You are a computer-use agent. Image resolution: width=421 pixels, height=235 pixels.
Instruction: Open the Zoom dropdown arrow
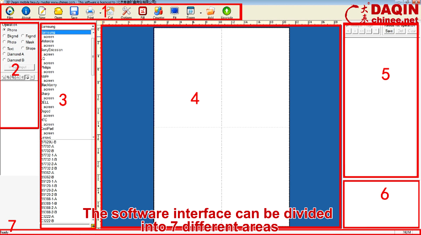pyautogui.click(x=201, y=13)
